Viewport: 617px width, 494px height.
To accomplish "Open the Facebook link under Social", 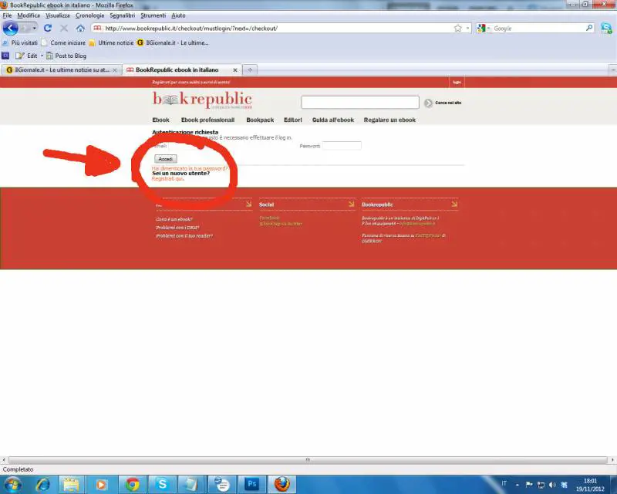I will [269, 218].
